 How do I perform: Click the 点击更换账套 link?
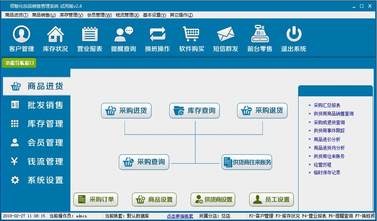(x=180, y=216)
